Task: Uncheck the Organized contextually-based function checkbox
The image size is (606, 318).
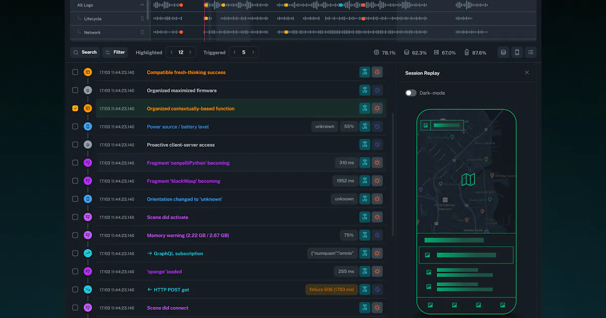Action: click(75, 109)
